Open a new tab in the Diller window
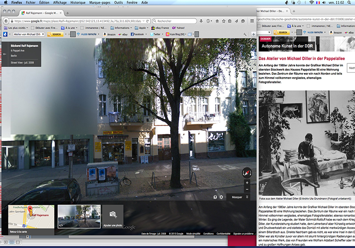 [294, 11]
